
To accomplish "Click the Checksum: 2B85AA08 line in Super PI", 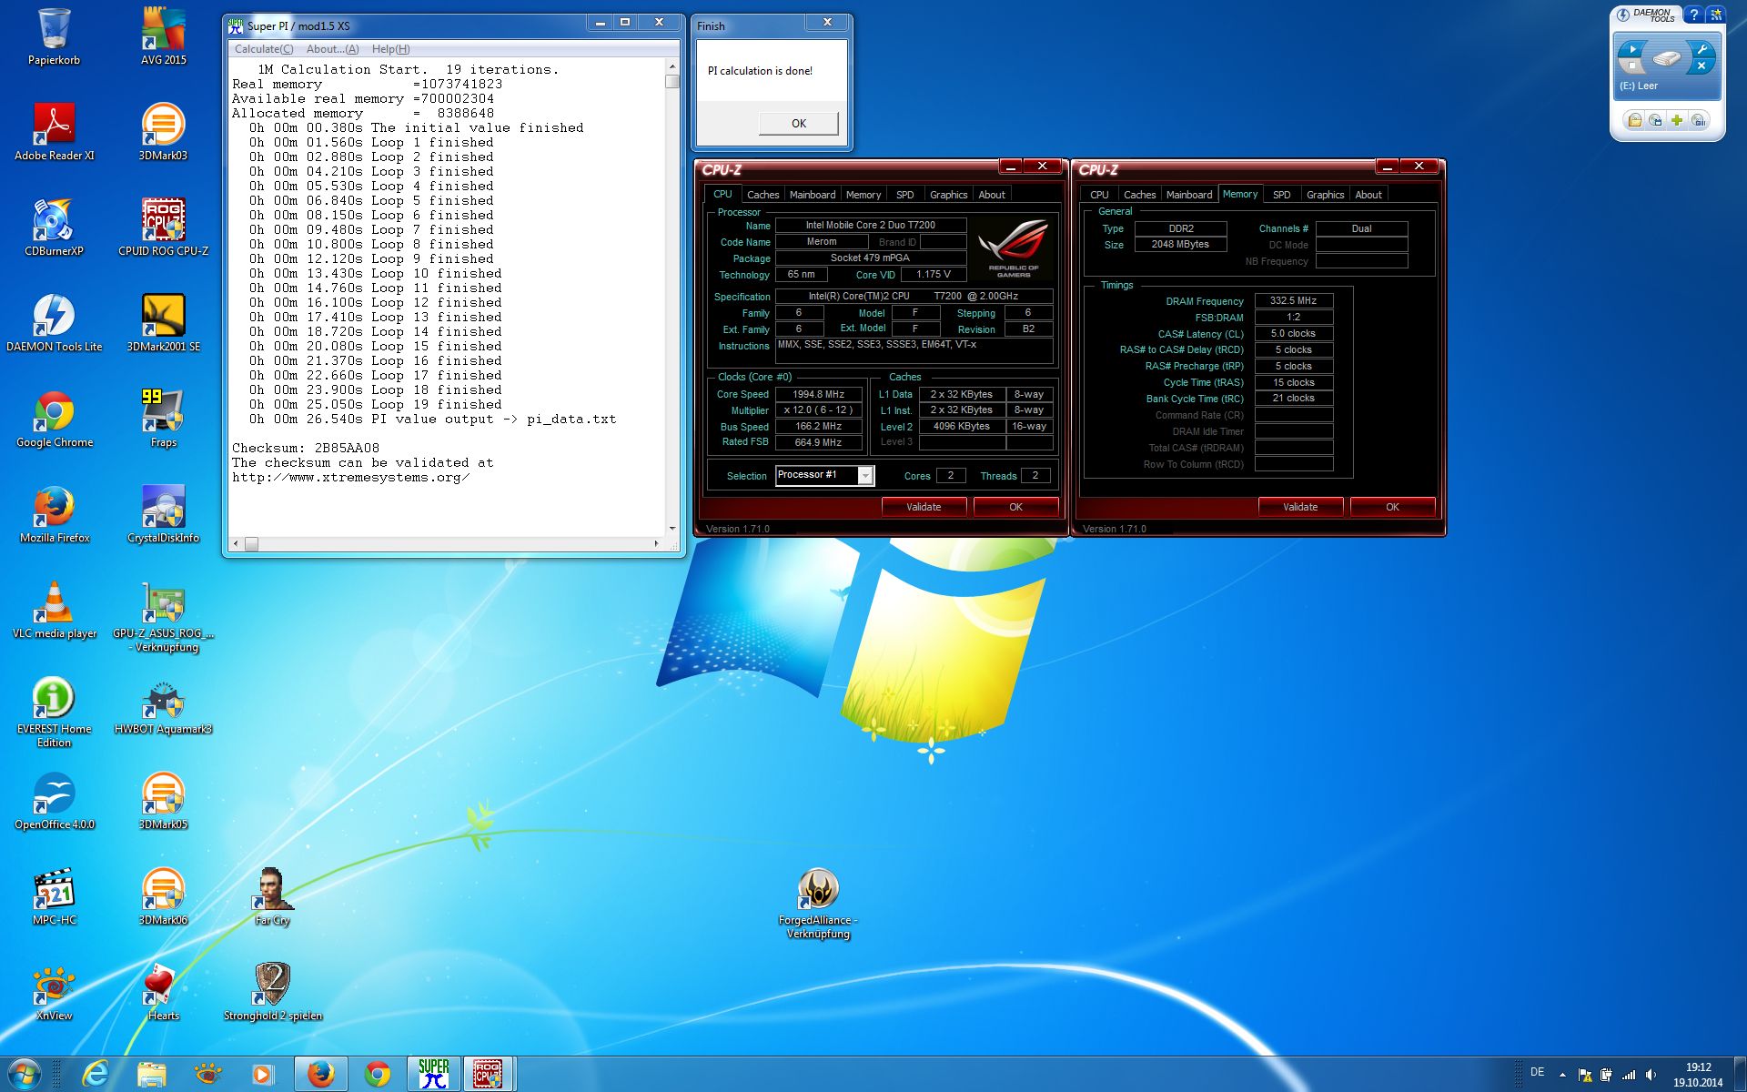I will pyautogui.click(x=306, y=448).
